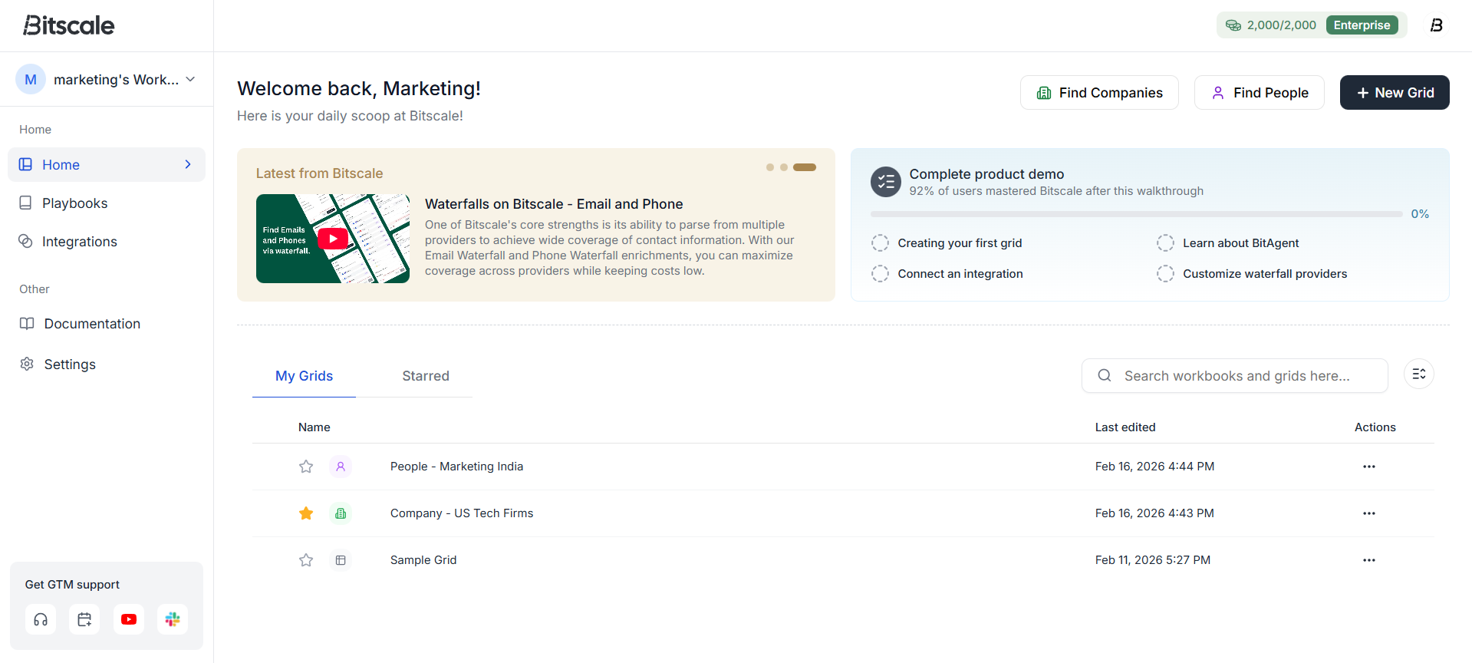The image size is (1472, 663).
Task: Click the Integrations link icon
Action: tap(25, 241)
